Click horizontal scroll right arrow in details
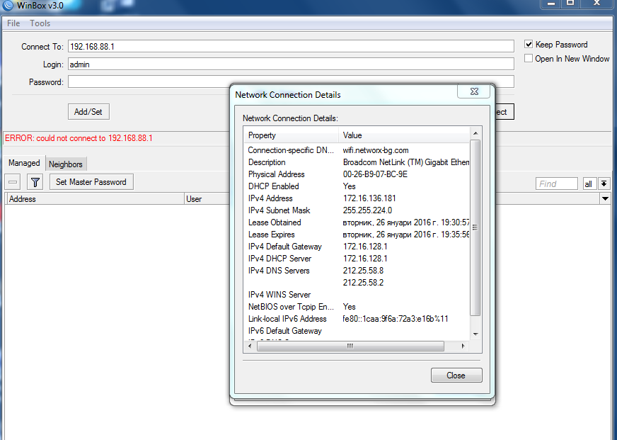The width and height of the screenshot is (617, 440). (464, 346)
